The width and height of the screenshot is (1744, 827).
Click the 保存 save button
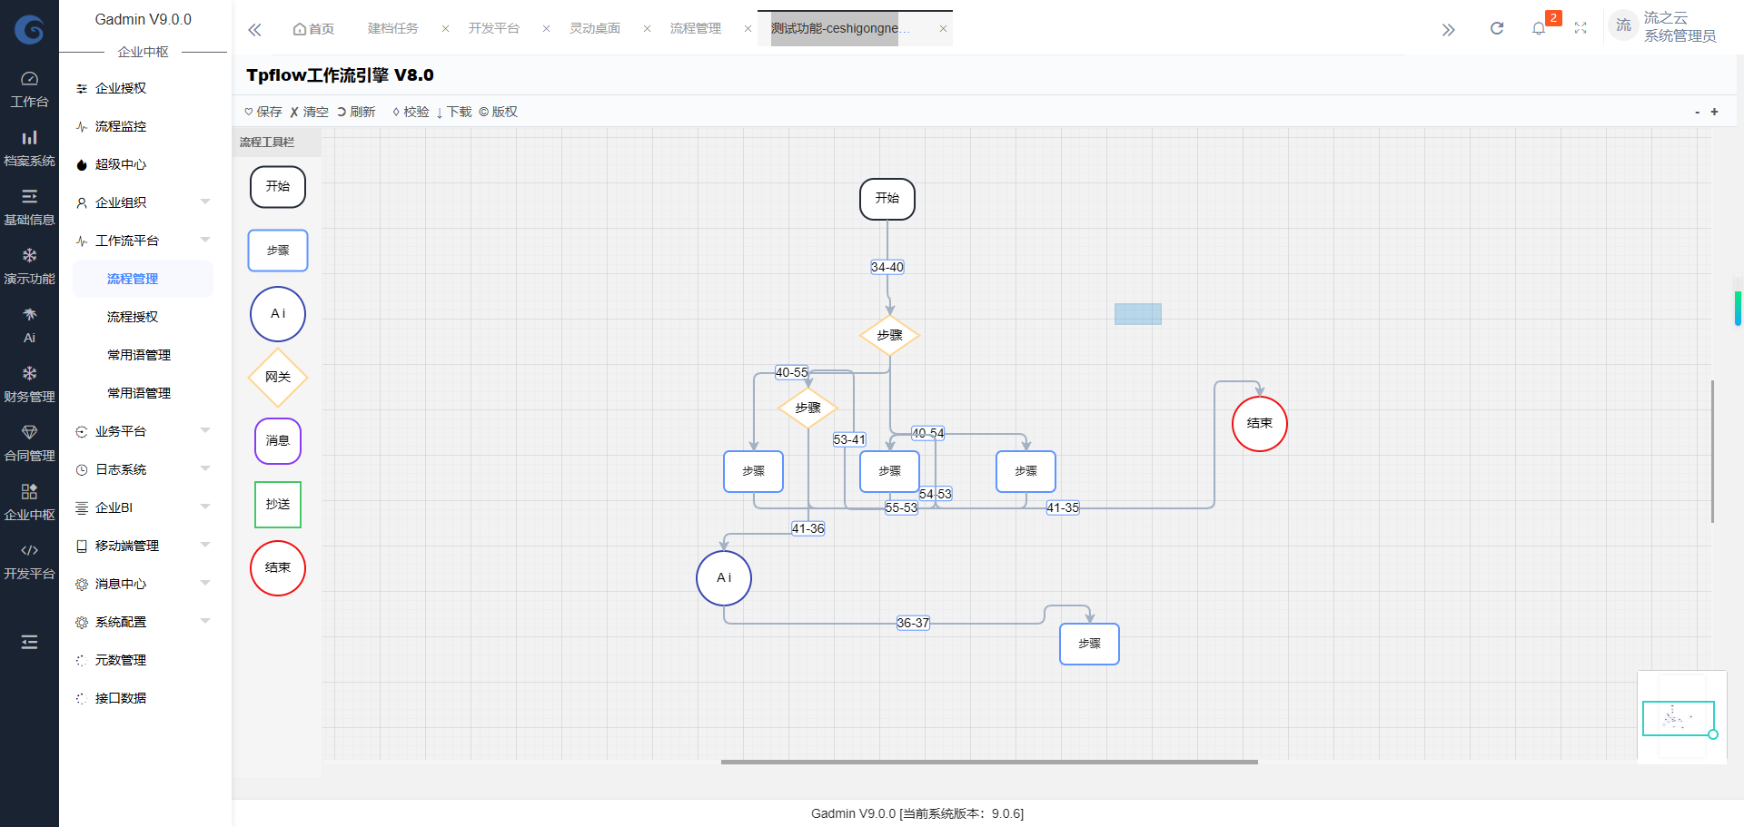[x=263, y=112]
